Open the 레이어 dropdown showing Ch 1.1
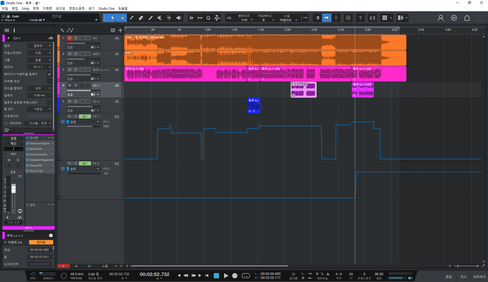Viewport: 488px width, 282px height. 40,67
